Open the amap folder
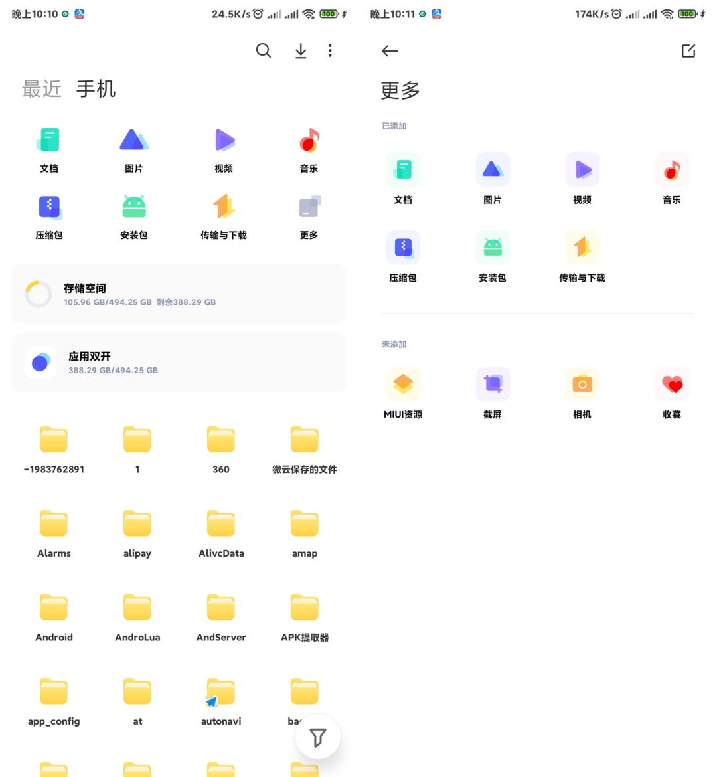Image resolution: width=717 pixels, height=777 pixels. point(304,533)
